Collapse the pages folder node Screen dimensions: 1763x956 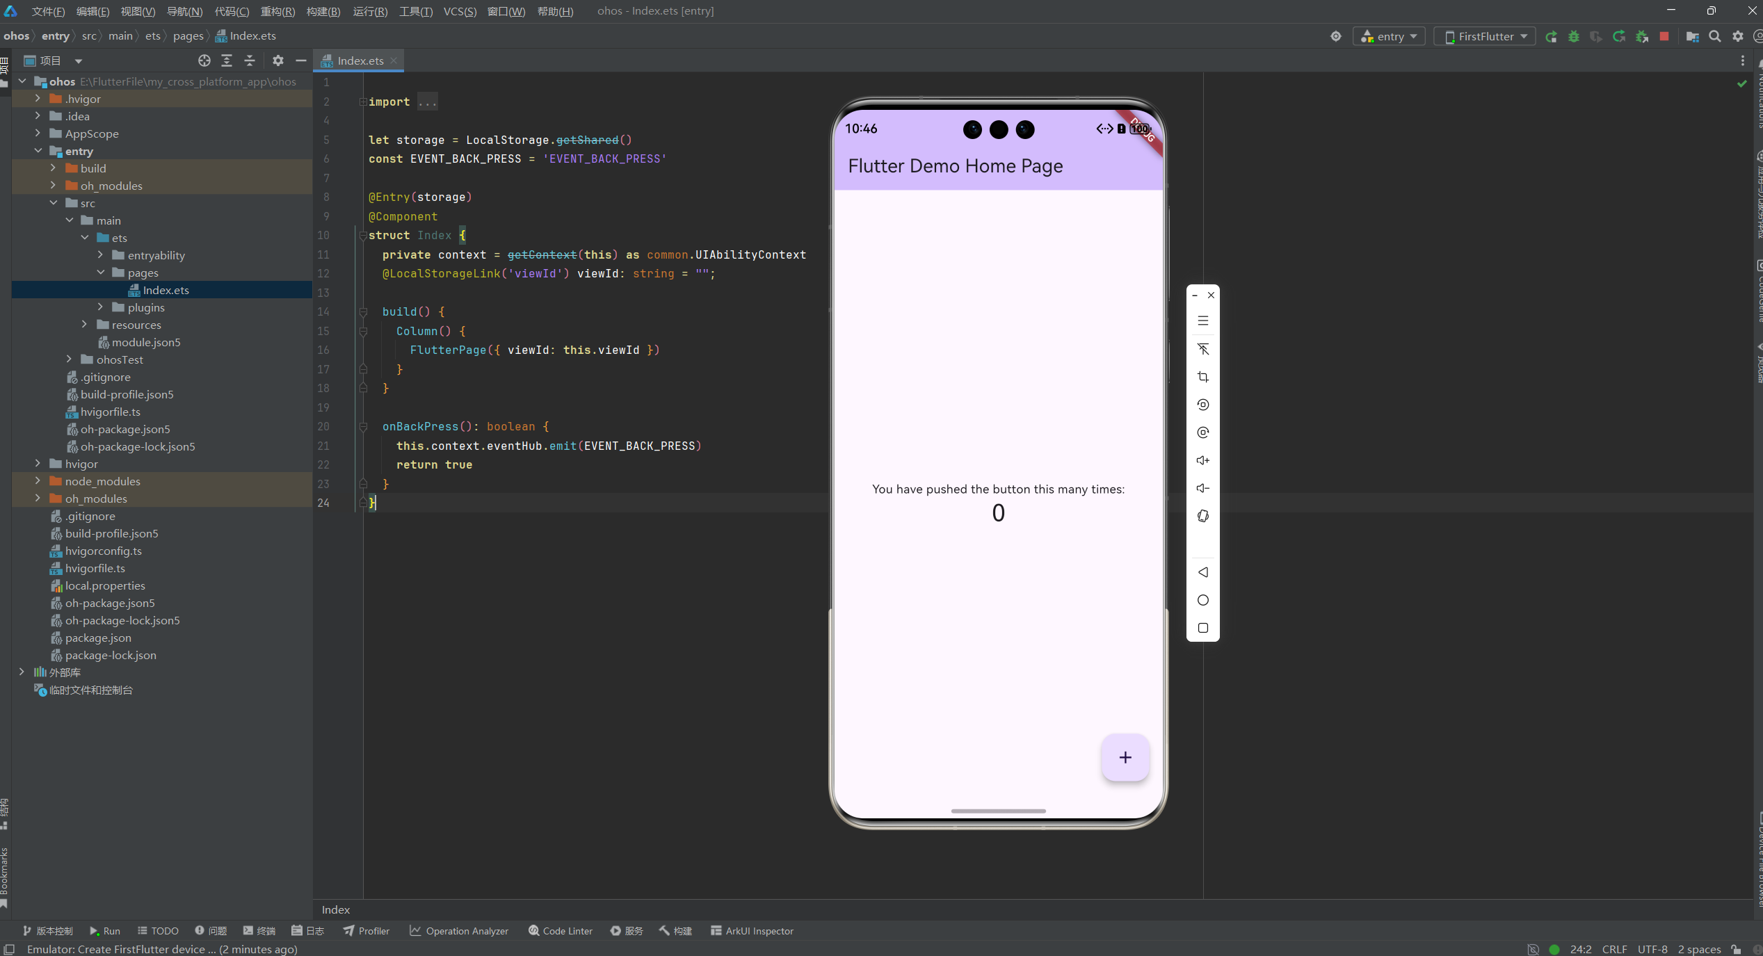tap(100, 272)
